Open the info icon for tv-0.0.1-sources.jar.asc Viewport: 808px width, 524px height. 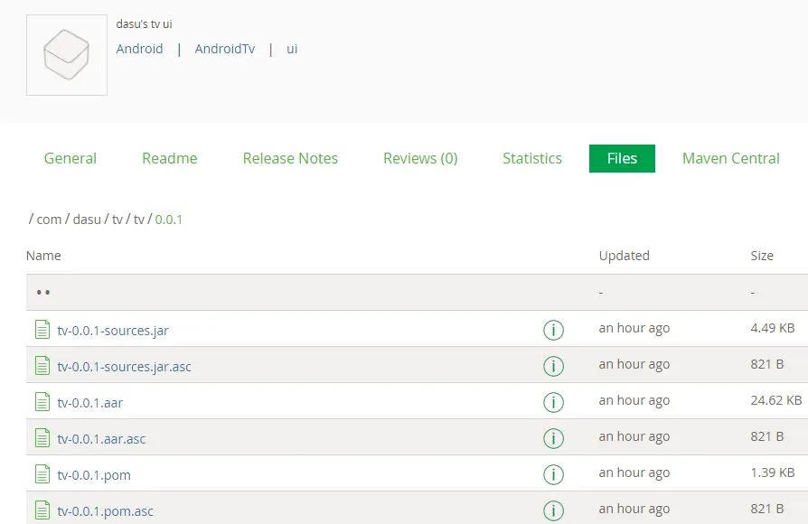tap(553, 366)
